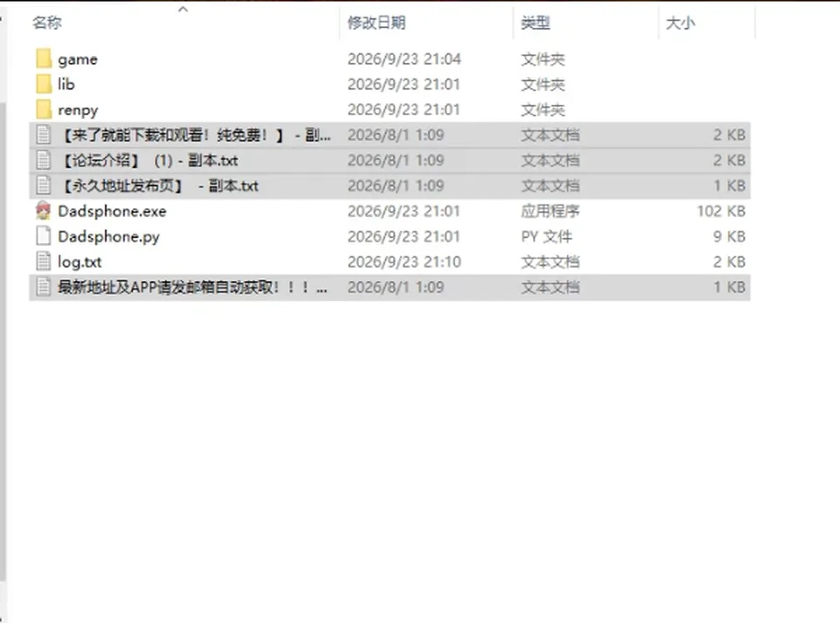Select 最新地址及APP请发邮箱自动获取 file name

pyautogui.click(x=192, y=287)
